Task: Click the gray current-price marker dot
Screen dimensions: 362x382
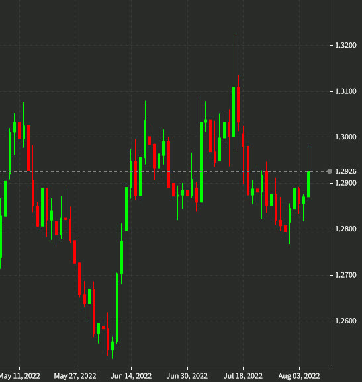Action: pyautogui.click(x=330, y=172)
